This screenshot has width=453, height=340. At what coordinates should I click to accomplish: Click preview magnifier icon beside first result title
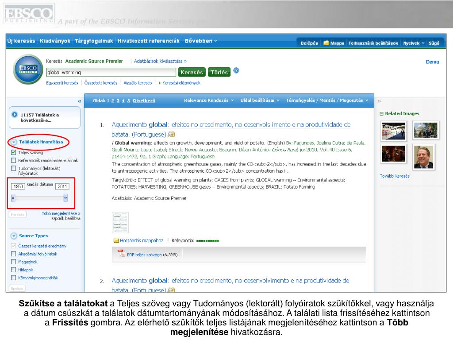(171, 134)
